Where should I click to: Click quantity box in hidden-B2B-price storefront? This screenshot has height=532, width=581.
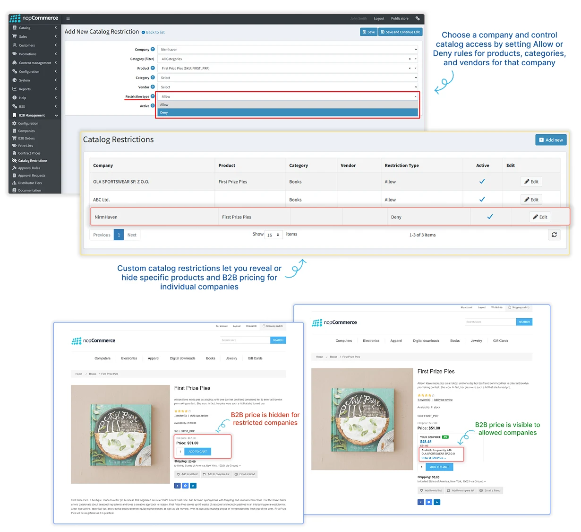(180, 452)
